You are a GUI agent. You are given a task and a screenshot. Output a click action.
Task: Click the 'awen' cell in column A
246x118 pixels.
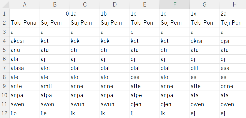coord(25,104)
